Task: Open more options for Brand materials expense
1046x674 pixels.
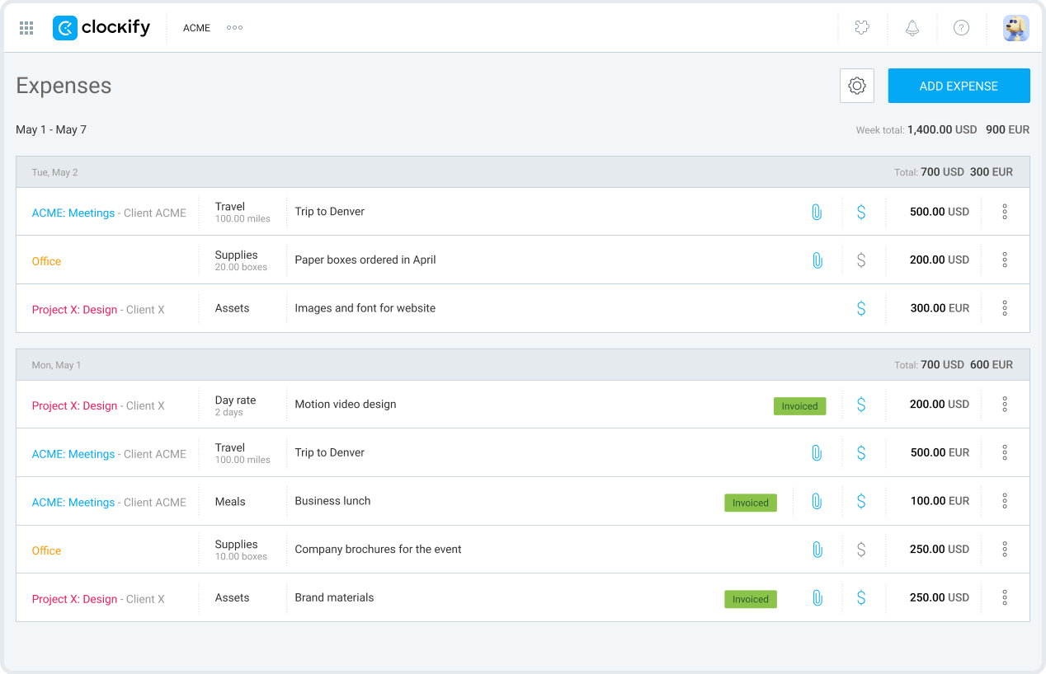Action: (1005, 597)
